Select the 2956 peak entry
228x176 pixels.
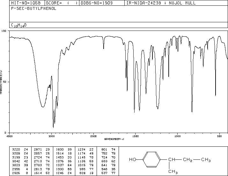click(20, 169)
